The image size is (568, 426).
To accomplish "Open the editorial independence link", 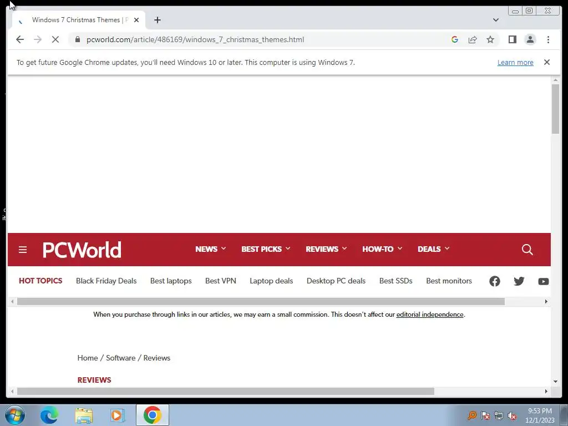I will point(430,315).
